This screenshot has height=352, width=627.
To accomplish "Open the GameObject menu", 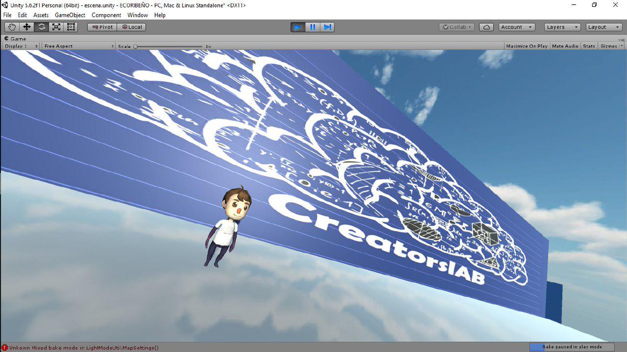I will pyautogui.click(x=70, y=15).
